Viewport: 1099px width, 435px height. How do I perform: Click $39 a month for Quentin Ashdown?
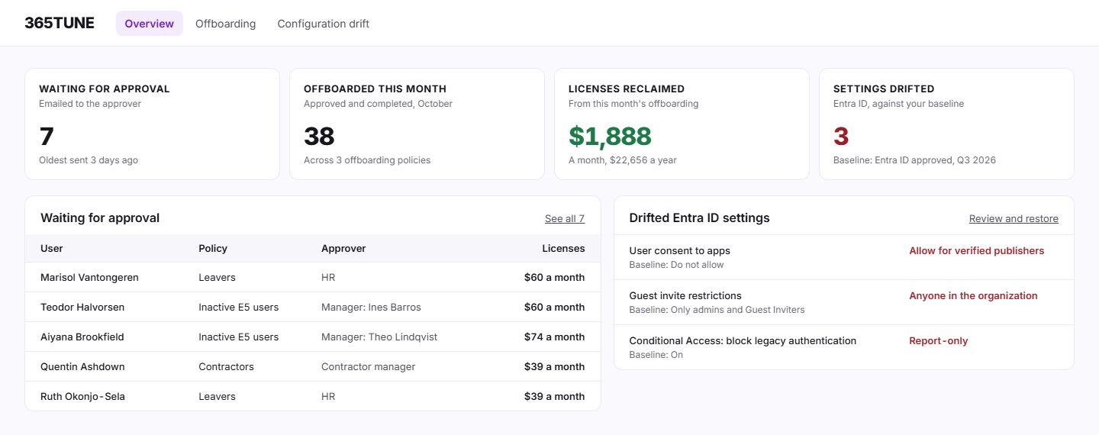[554, 367]
